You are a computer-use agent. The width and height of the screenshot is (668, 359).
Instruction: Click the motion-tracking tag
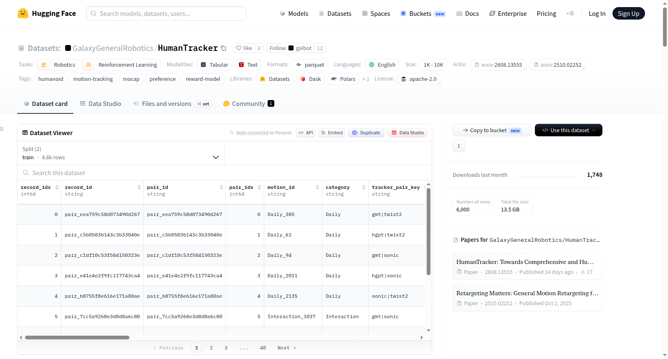(93, 79)
